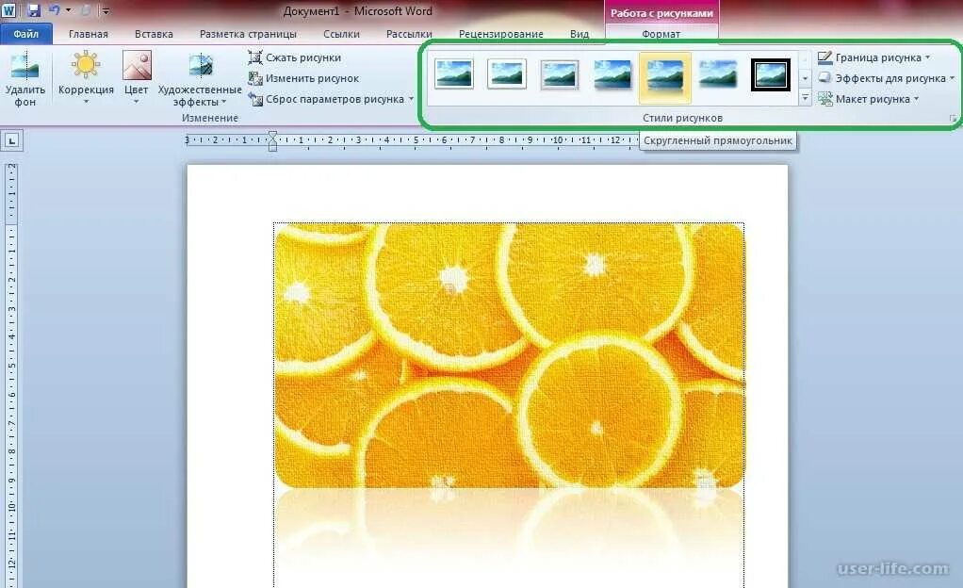Click the Сброс параметров рисунка reset icon
Image resolution: width=963 pixels, height=588 pixels.
point(254,98)
